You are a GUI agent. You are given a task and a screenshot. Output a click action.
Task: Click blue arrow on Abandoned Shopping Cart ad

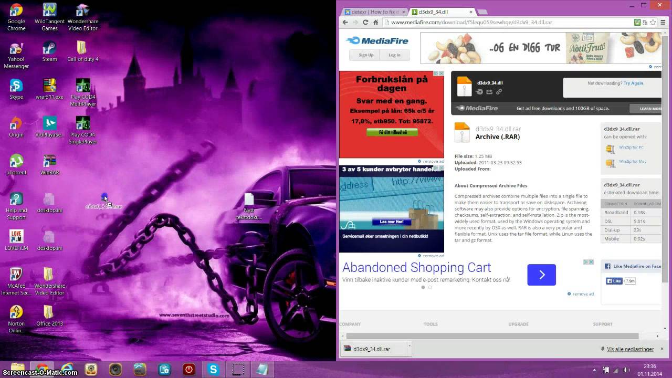coord(541,275)
